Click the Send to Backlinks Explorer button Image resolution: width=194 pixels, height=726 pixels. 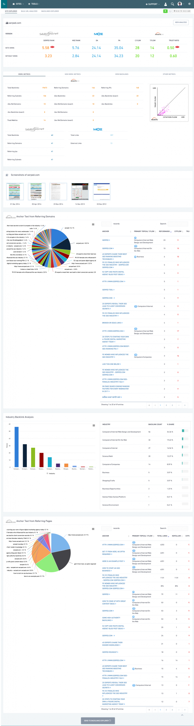click(98, 721)
